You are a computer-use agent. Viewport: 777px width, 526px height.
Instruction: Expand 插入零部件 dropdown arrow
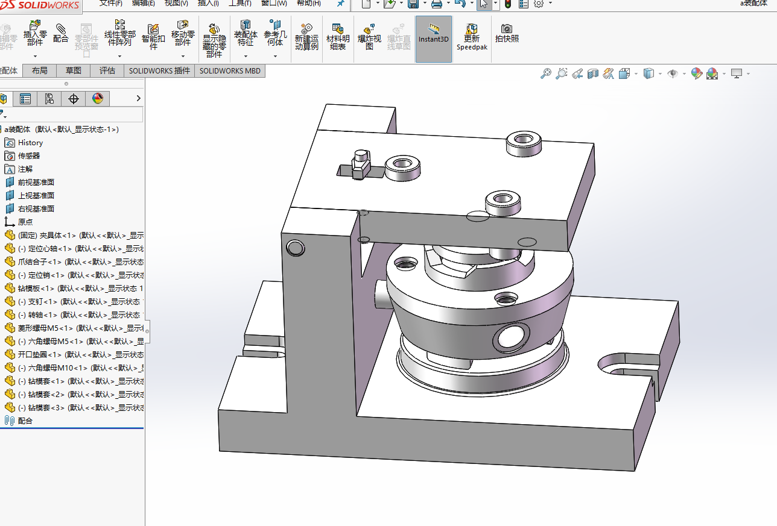(35, 56)
